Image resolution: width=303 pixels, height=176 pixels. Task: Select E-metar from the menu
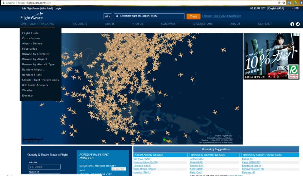point(28,96)
